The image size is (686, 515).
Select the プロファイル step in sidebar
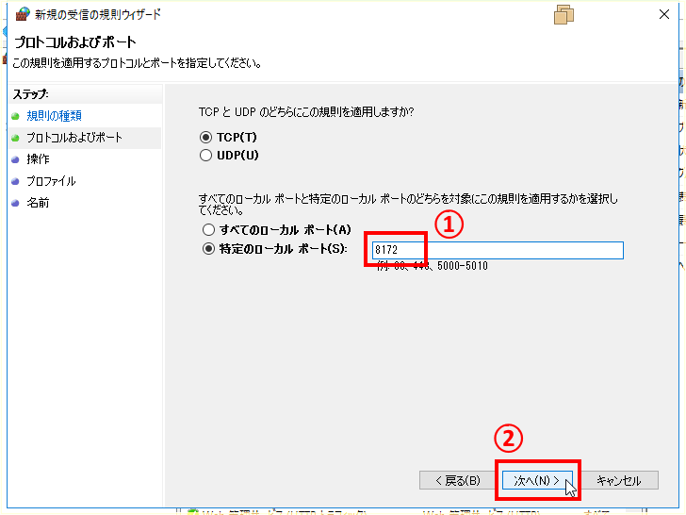click(51, 181)
